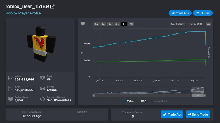Click the Value chart icon in stats
The width and height of the screenshot is (220, 123).
point(10,78)
